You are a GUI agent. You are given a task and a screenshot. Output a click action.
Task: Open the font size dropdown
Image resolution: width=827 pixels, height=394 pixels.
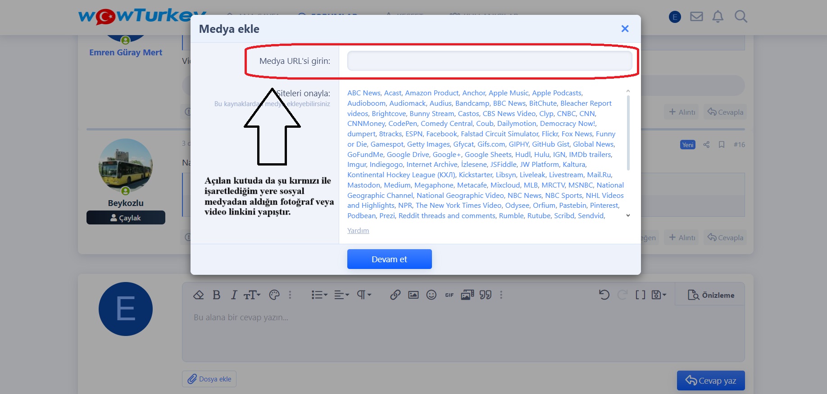click(252, 295)
